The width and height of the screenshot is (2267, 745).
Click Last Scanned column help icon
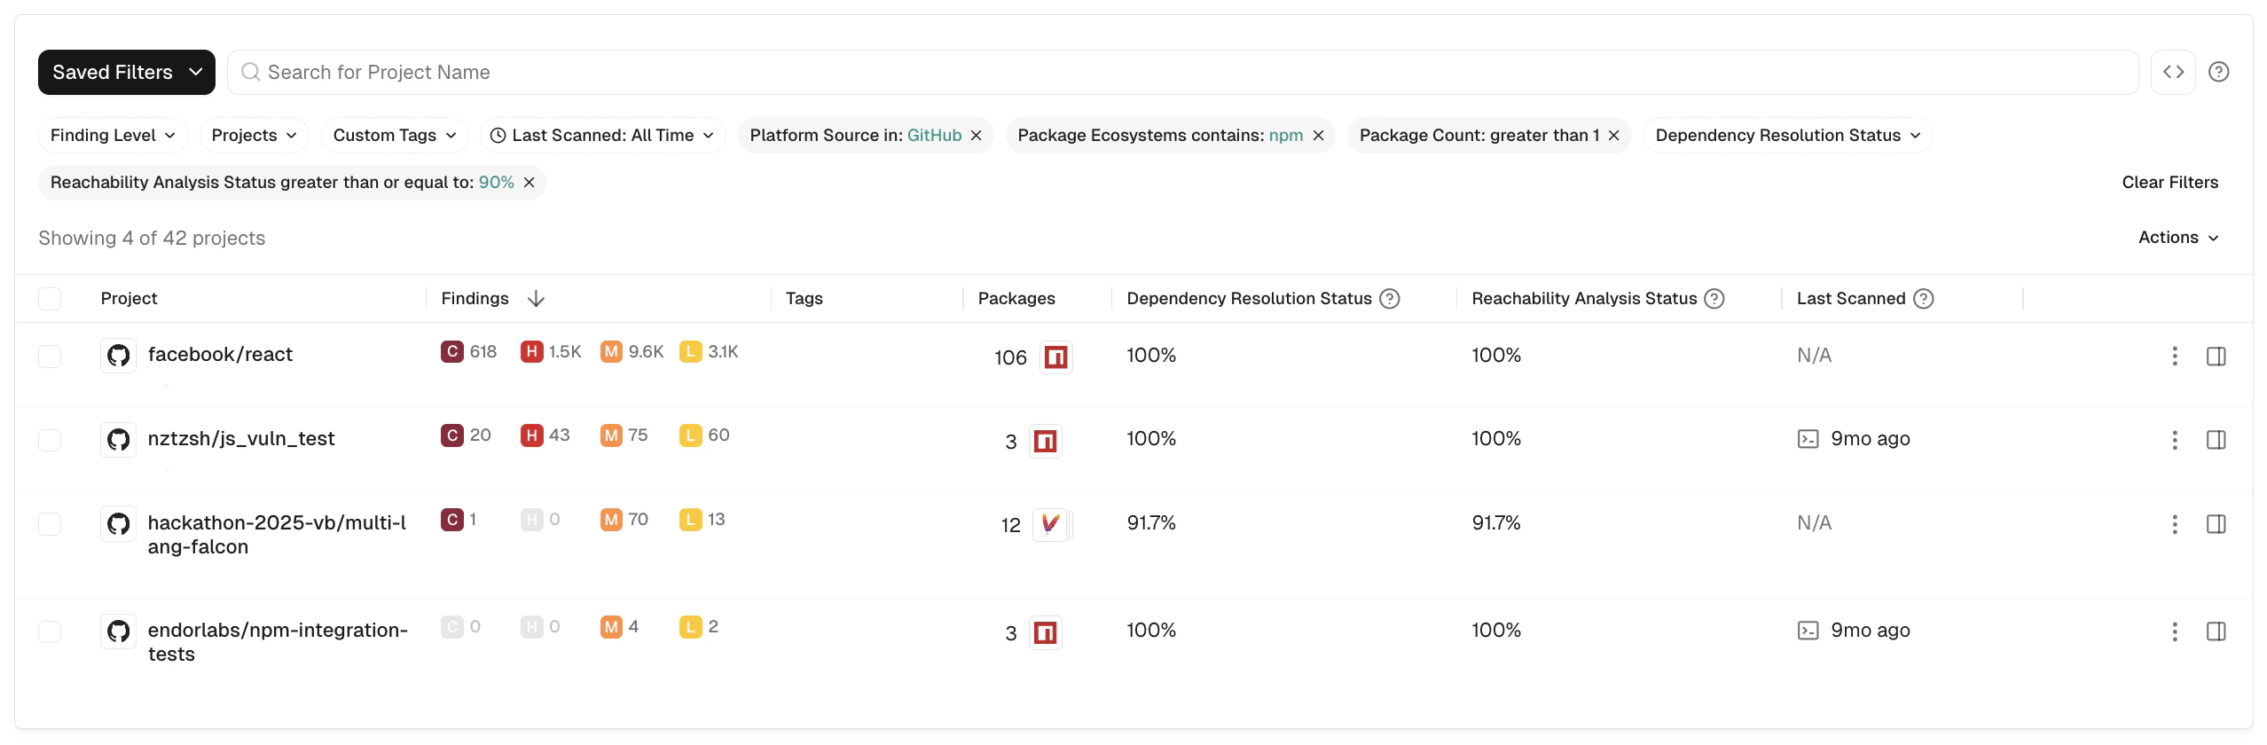(x=1923, y=299)
